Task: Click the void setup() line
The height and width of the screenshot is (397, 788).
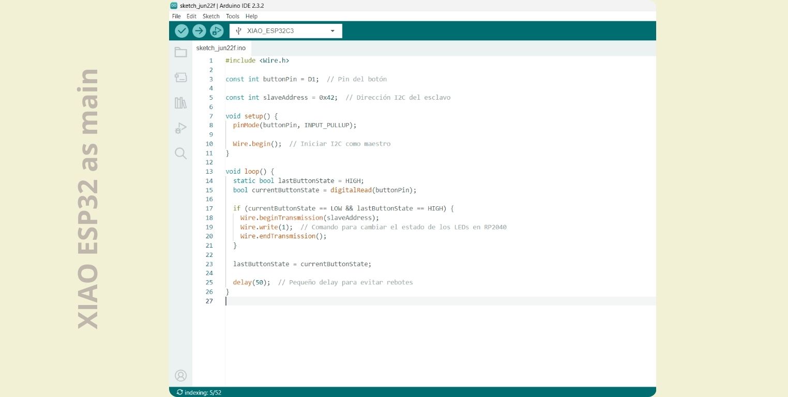Action: coord(252,116)
